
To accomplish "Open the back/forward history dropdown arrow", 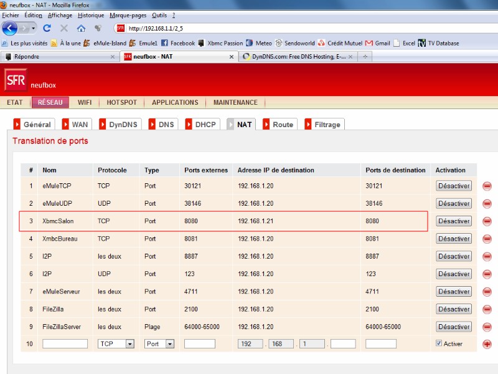I will click(x=34, y=28).
